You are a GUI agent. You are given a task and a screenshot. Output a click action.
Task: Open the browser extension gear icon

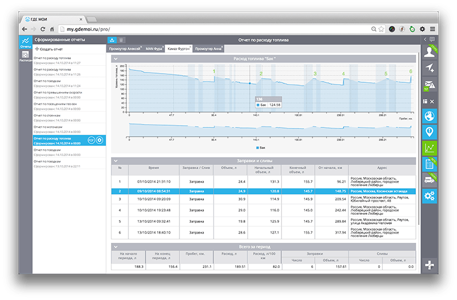[422, 29]
